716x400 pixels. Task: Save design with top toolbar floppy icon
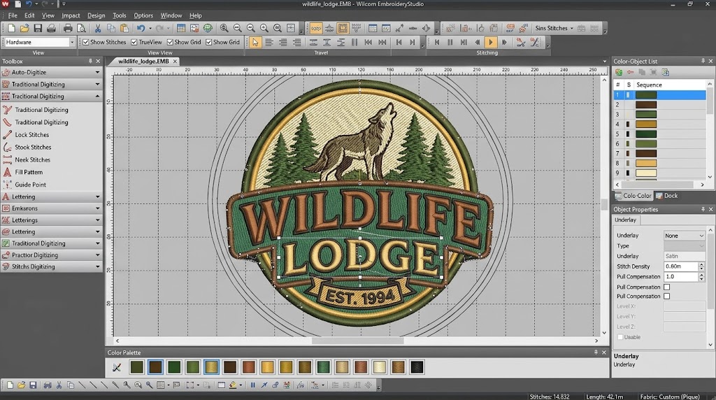pyautogui.click(x=38, y=28)
